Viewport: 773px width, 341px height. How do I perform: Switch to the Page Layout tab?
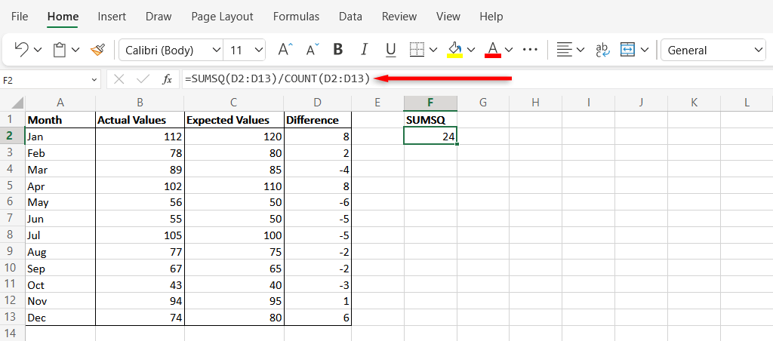click(222, 16)
